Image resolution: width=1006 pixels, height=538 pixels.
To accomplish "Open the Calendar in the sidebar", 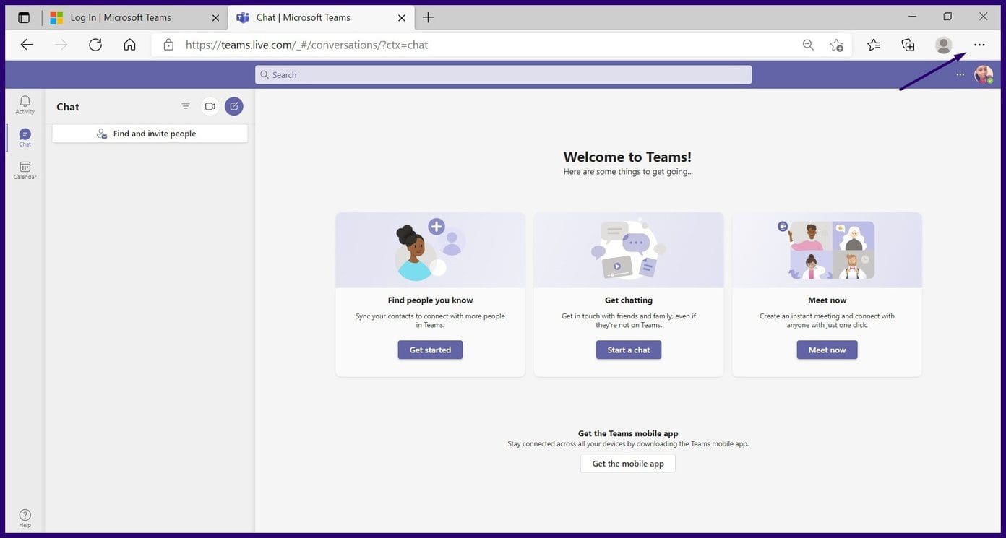I will (25, 170).
